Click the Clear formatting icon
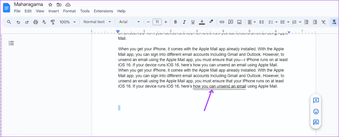The width and height of the screenshot is (339, 137). click(x=323, y=22)
